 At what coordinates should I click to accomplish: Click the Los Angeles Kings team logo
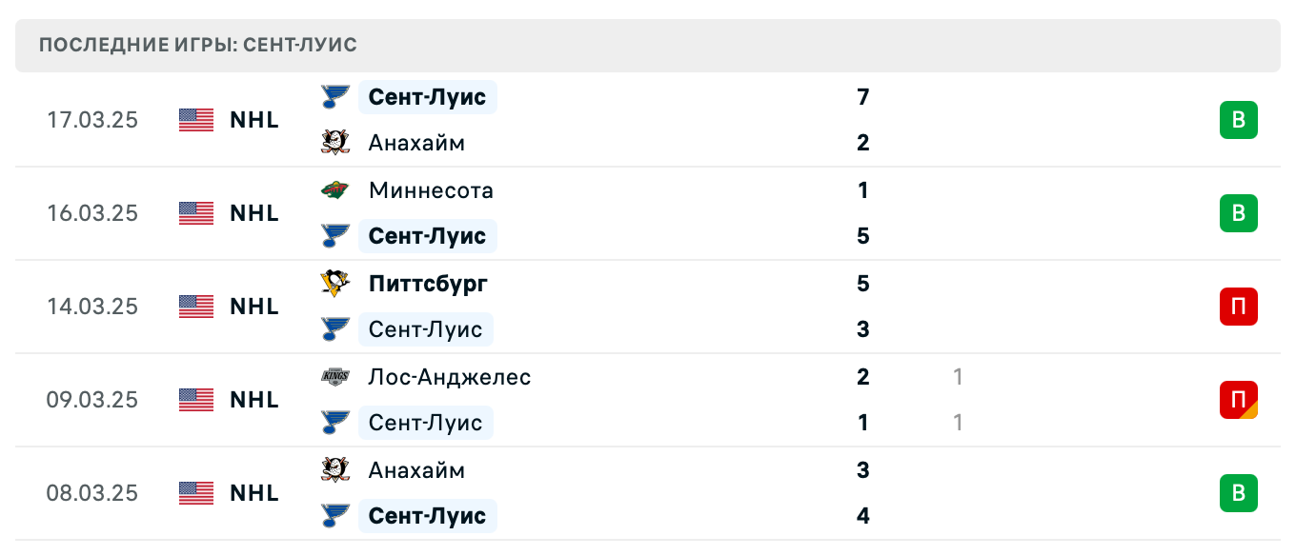tap(334, 377)
